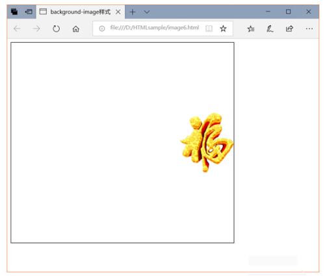Close the background-image样式 tab

tap(118, 12)
